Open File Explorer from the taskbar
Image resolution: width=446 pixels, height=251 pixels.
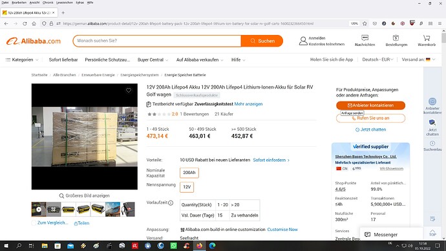tap(45, 246)
